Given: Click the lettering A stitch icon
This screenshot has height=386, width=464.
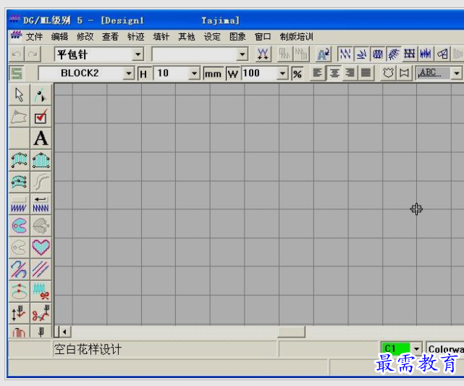Looking at the screenshot, I should (x=324, y=54).
